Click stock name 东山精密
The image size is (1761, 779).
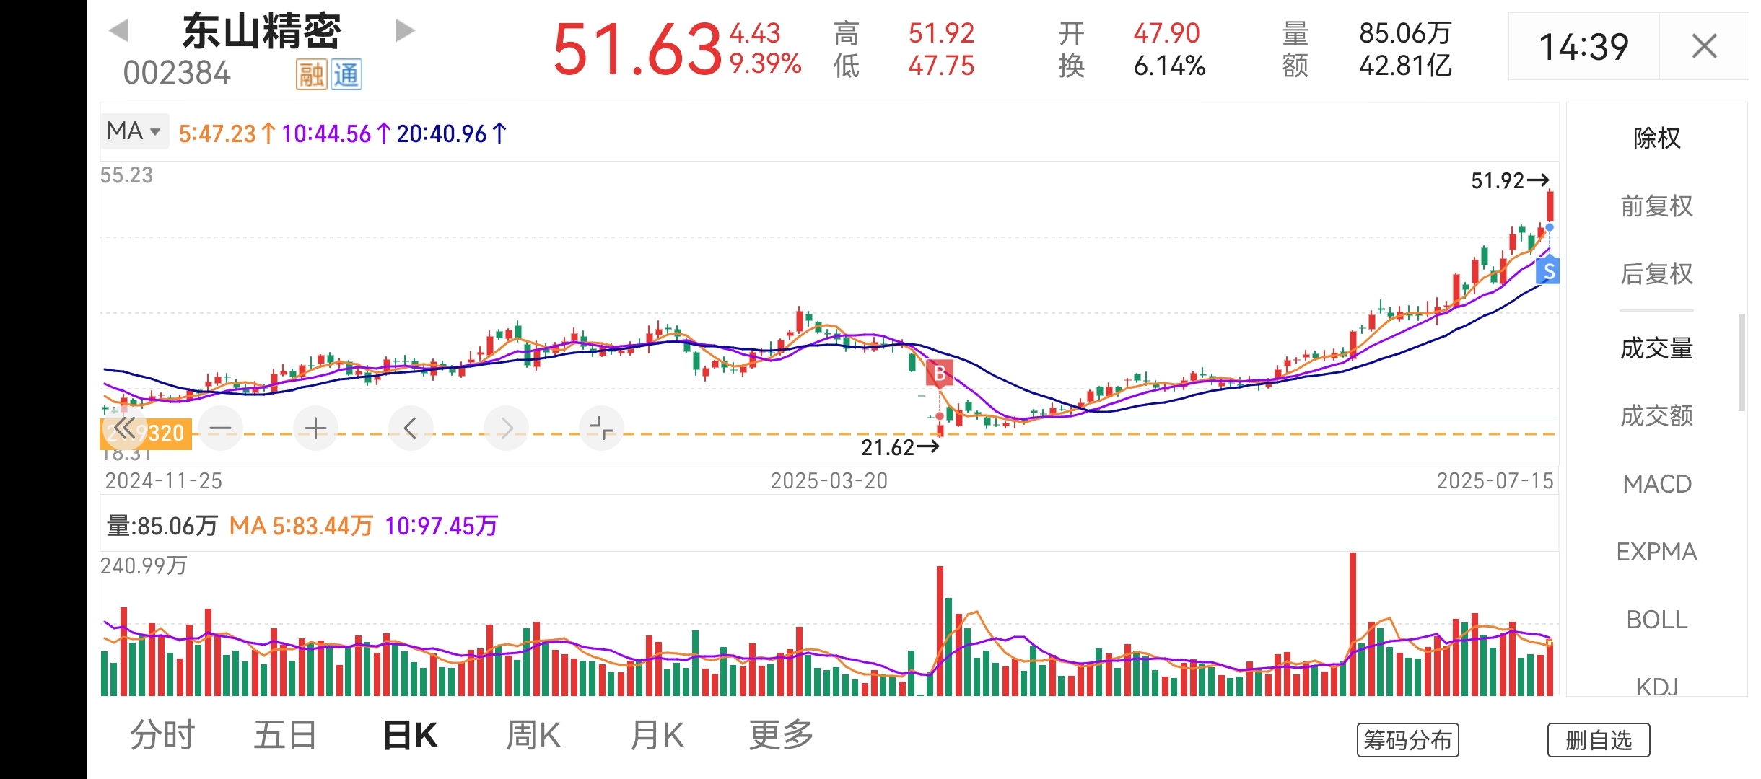[x=261, y=31]
